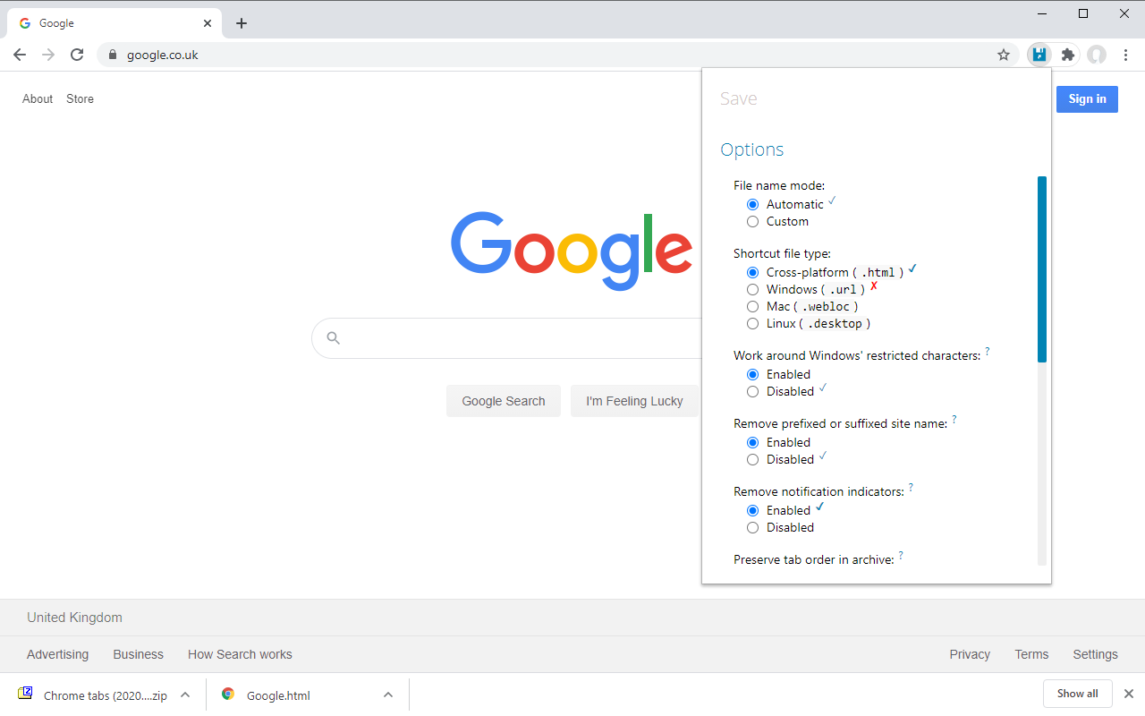Click the Sign in button
This screenshot has width=1145, height=716.
[1087, 99]
